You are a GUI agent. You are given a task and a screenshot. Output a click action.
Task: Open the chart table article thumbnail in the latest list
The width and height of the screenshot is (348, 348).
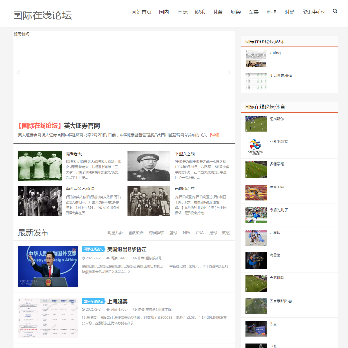click(x=48, y=318)
